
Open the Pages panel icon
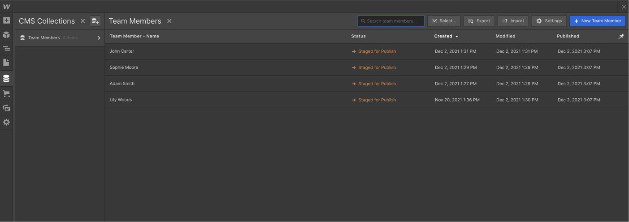[x=6, y=63]
